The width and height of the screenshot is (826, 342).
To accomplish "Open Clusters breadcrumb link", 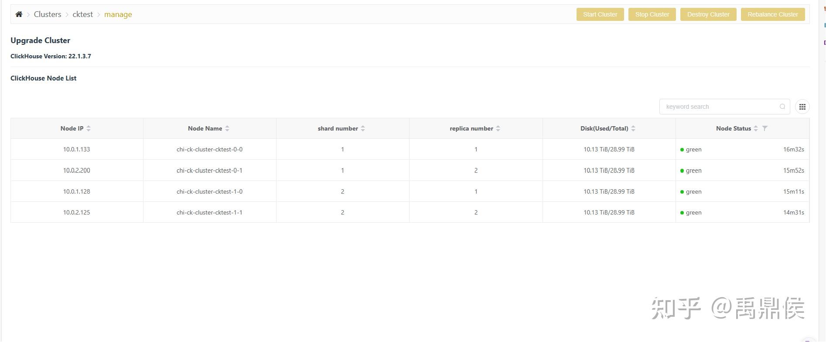I will tap(48, 14).
